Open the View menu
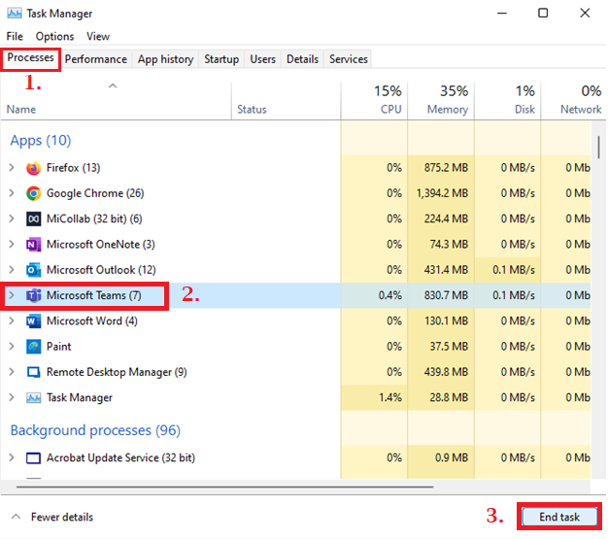 pyautogui.click(x=98, y=37)
